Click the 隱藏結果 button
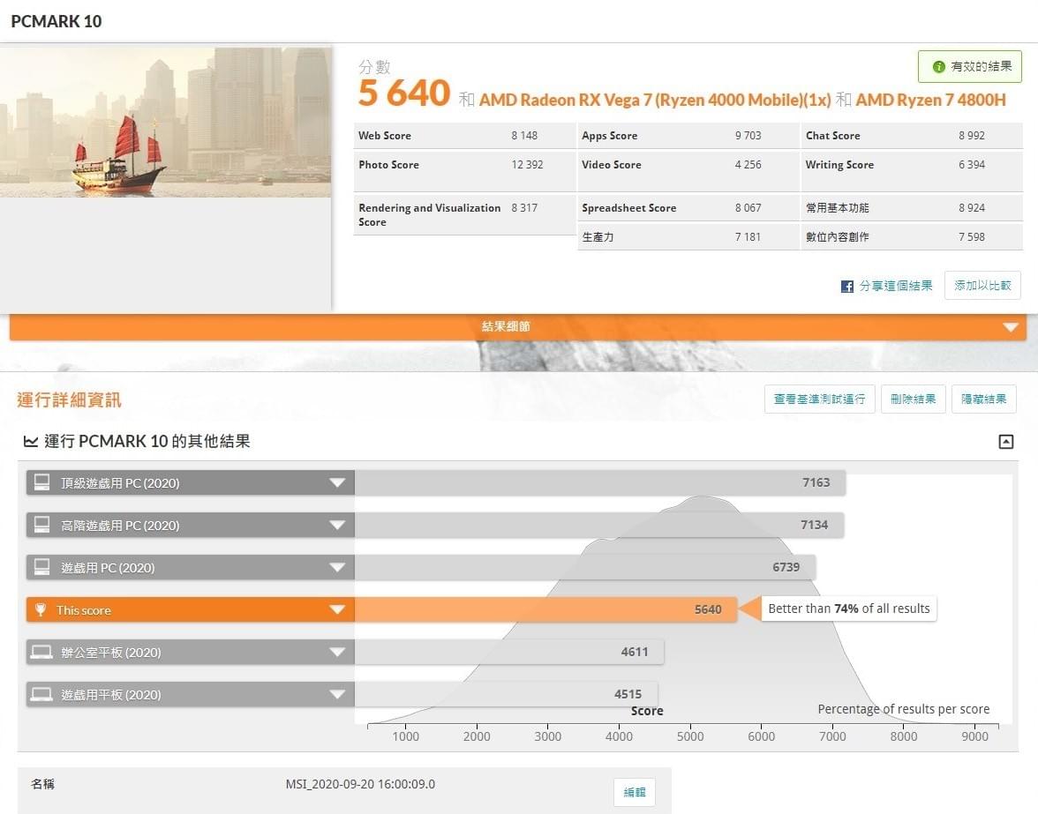 point(983,399)
